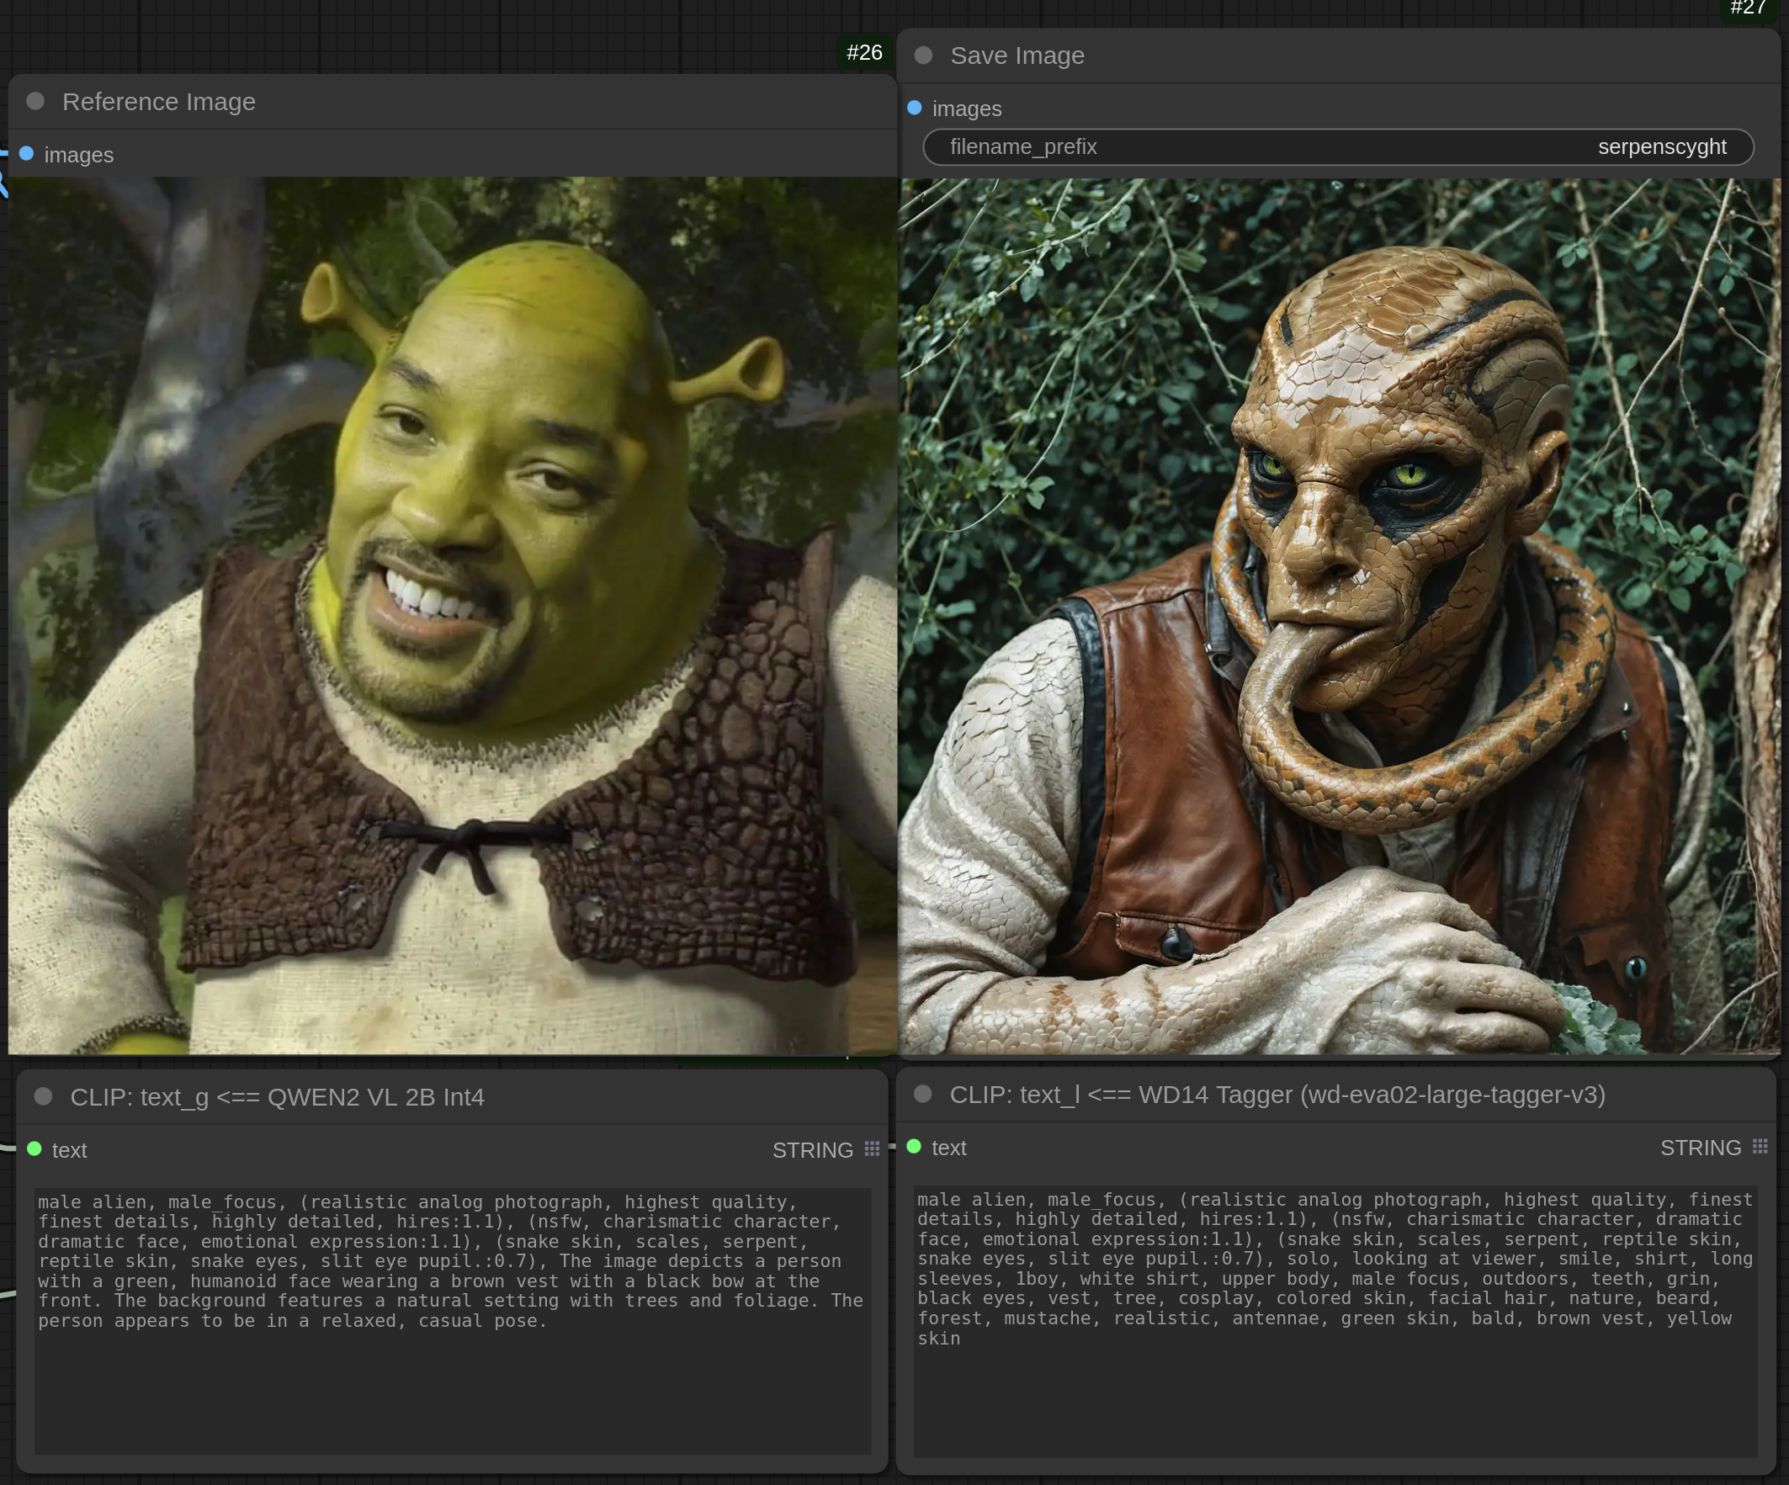Collapse the Save Image node via its dot

923,56
